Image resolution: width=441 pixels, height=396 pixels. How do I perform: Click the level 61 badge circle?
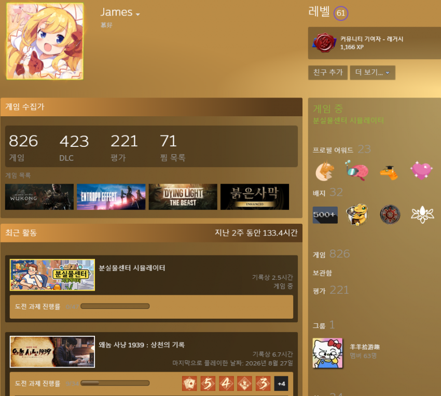[341, 13]
